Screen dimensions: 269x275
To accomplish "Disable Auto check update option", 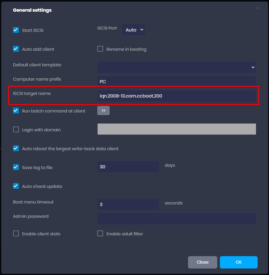I will 16,186.
